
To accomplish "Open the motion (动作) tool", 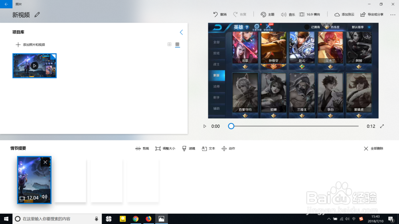I will click(228, 148).
